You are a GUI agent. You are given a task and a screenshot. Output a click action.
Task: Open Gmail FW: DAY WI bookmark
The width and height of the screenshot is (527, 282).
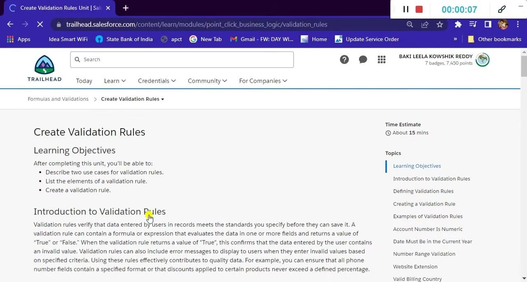(262, 39)
